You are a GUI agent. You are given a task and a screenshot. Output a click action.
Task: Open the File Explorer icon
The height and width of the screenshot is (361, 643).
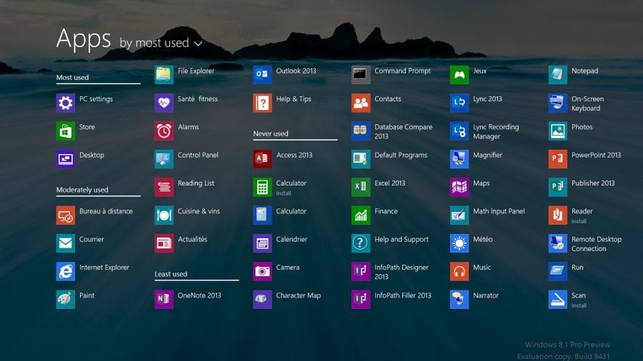164,74
